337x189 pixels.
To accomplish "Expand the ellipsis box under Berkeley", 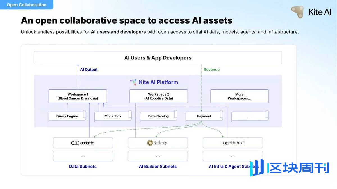I will pos(158,156).
